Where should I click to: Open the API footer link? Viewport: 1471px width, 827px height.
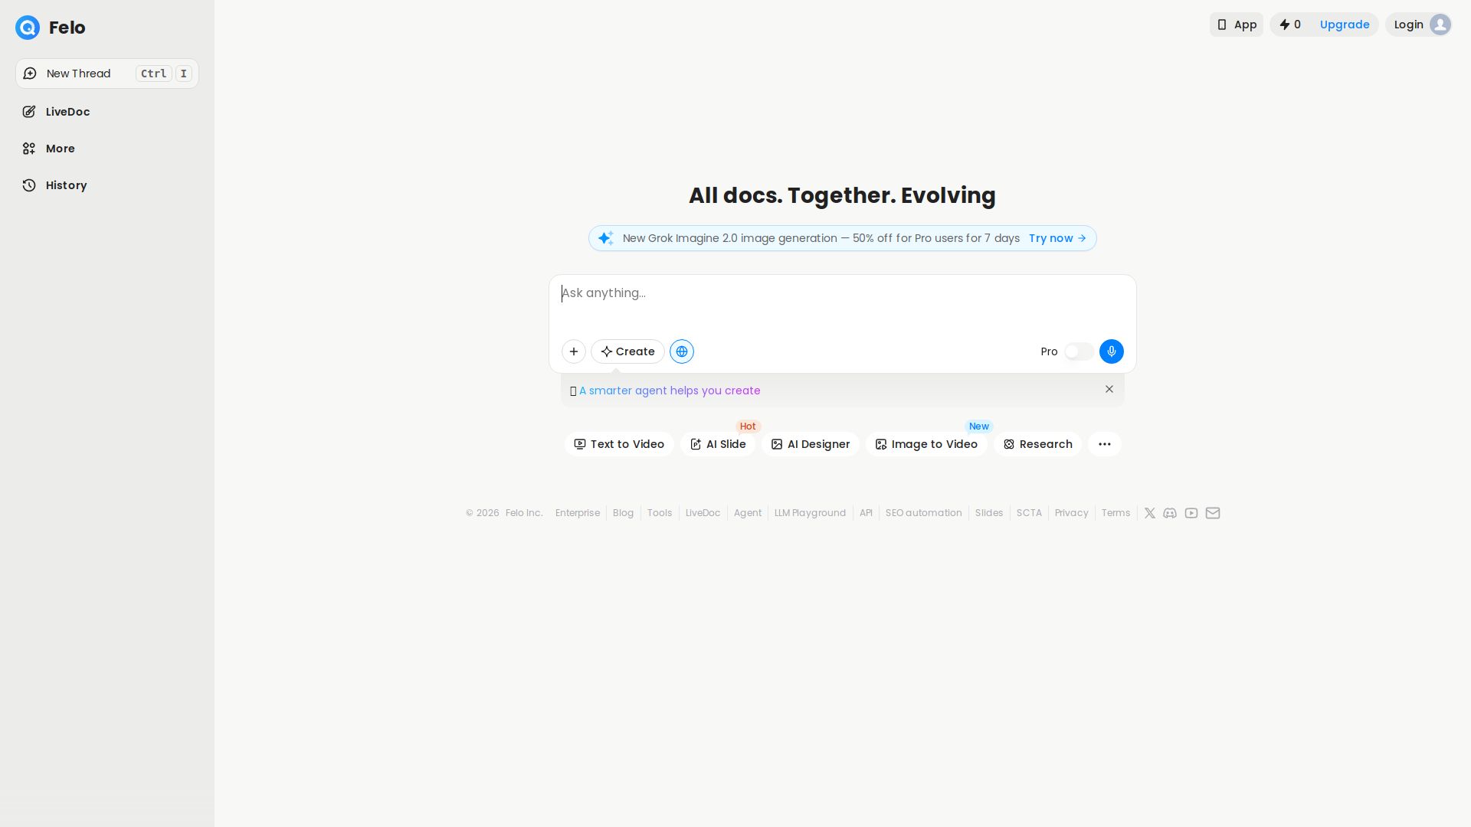point(866,513)
